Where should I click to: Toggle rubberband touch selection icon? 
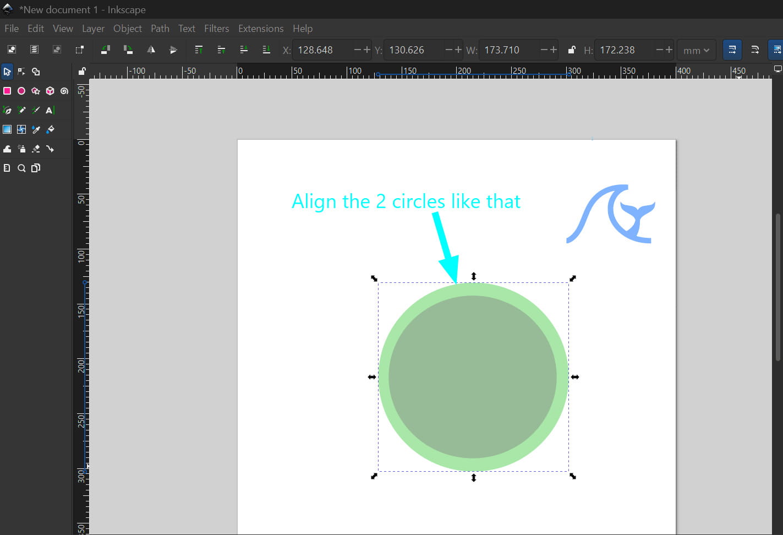coord(79,50)
